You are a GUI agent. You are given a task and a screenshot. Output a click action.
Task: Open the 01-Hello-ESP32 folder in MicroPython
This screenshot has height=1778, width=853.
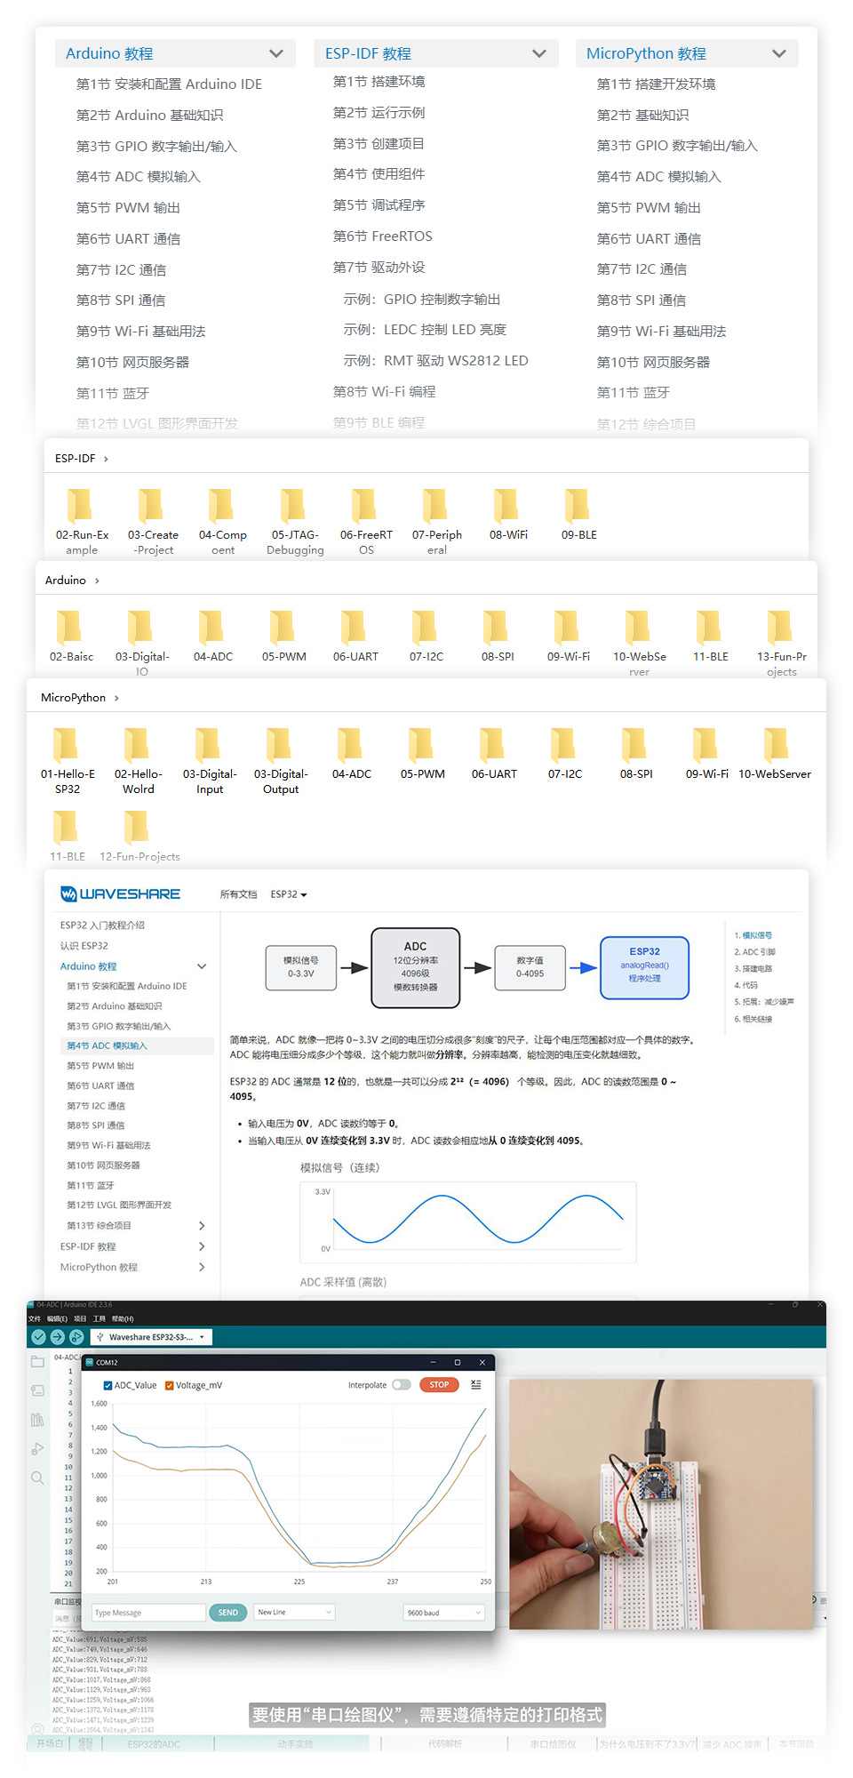[x=68, y=760]
